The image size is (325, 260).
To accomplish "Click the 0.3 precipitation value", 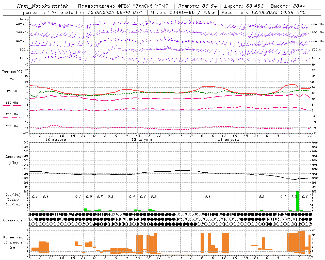I will [110, 197].
